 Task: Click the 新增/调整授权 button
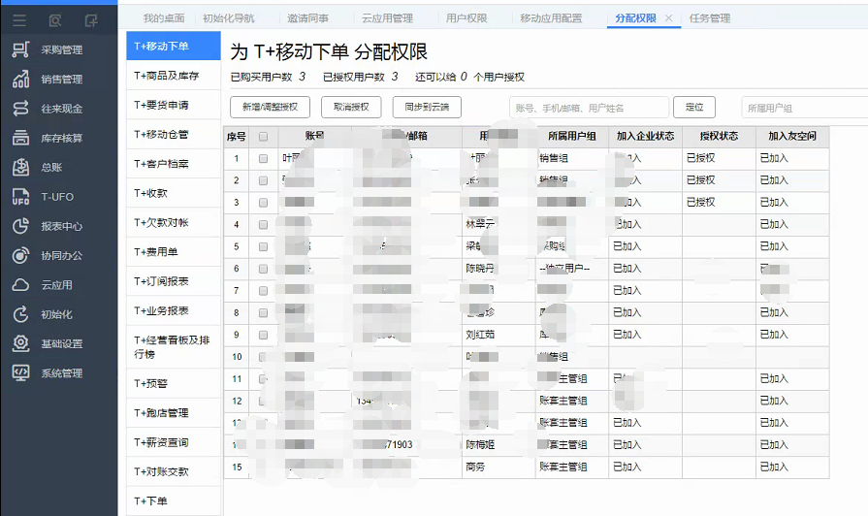point(271,107)
